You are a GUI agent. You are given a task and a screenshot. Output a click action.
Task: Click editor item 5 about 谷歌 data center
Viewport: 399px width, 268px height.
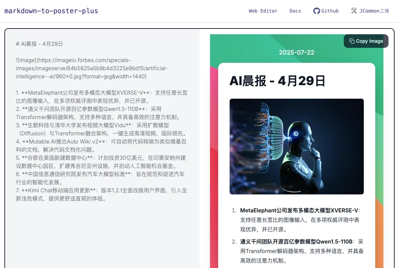pyautogui.click(x=101, y=162)
